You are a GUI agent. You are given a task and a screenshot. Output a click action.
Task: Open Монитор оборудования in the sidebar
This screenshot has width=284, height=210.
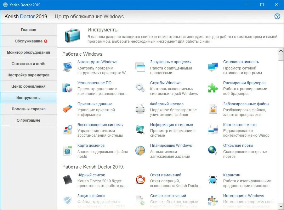click(x=28, y=52)
